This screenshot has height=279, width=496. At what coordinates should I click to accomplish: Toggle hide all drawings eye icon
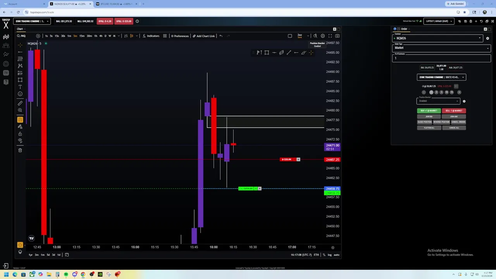(20, 141)
